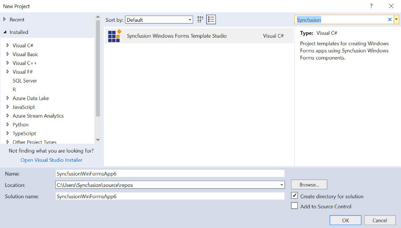Switch to small icons view
The height and width of the screenshot is (228, 401).
(x=200, y=19)
